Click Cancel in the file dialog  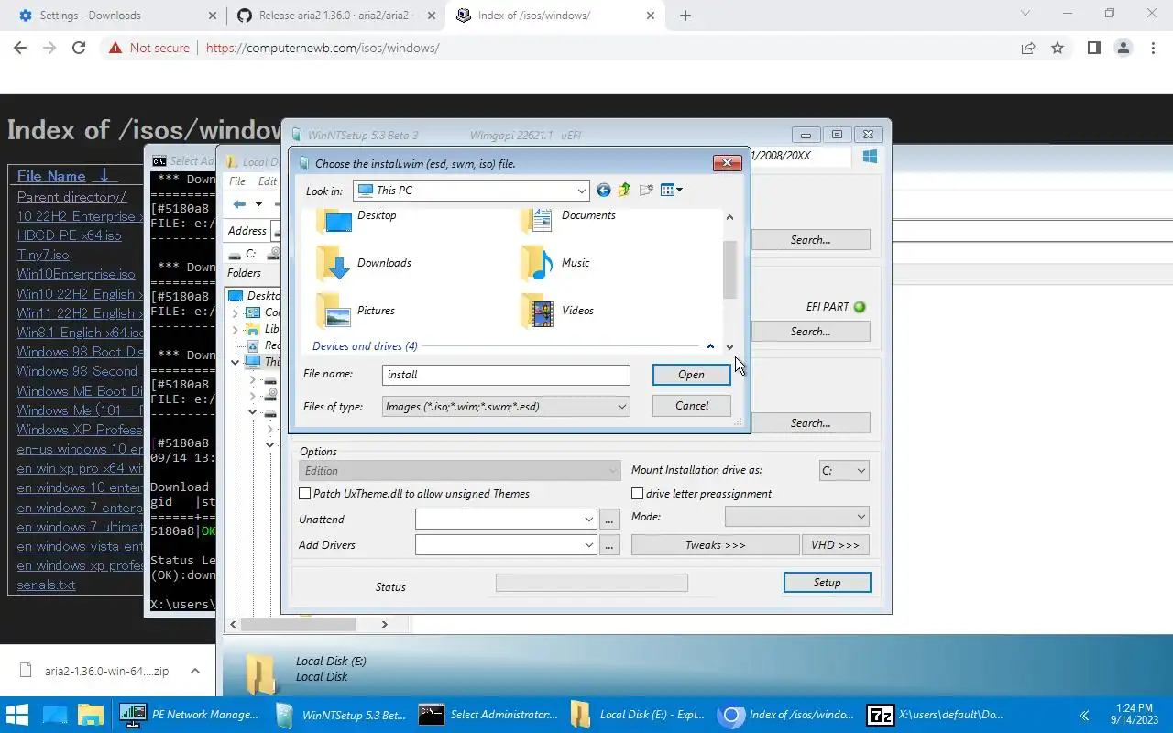click(692, 406)
